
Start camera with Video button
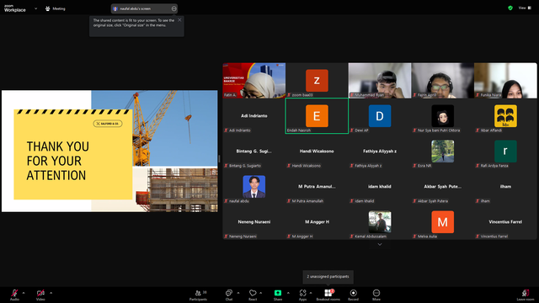point(40,295)
